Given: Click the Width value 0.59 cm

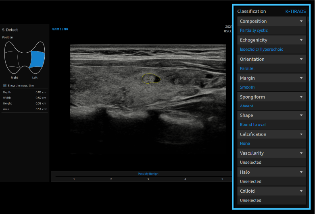Looking at the screenshot, I should [41, 98].
